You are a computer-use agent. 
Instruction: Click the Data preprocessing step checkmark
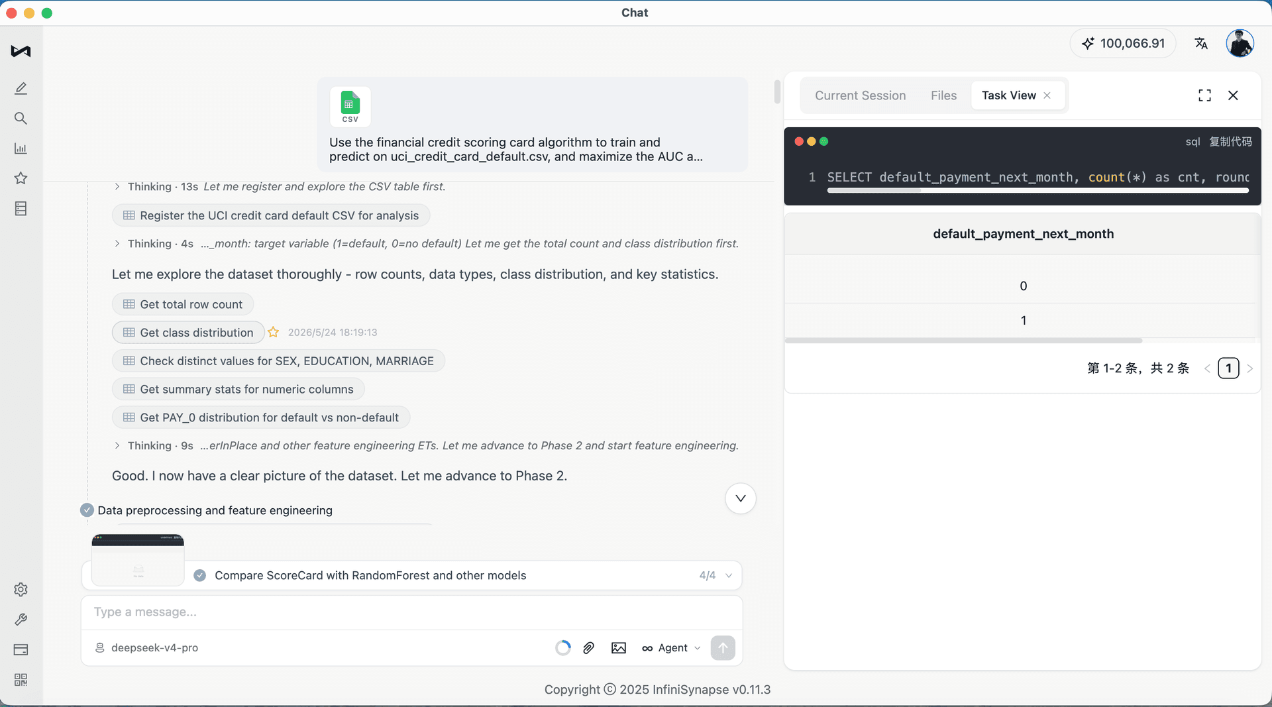[x=87, y=510]
